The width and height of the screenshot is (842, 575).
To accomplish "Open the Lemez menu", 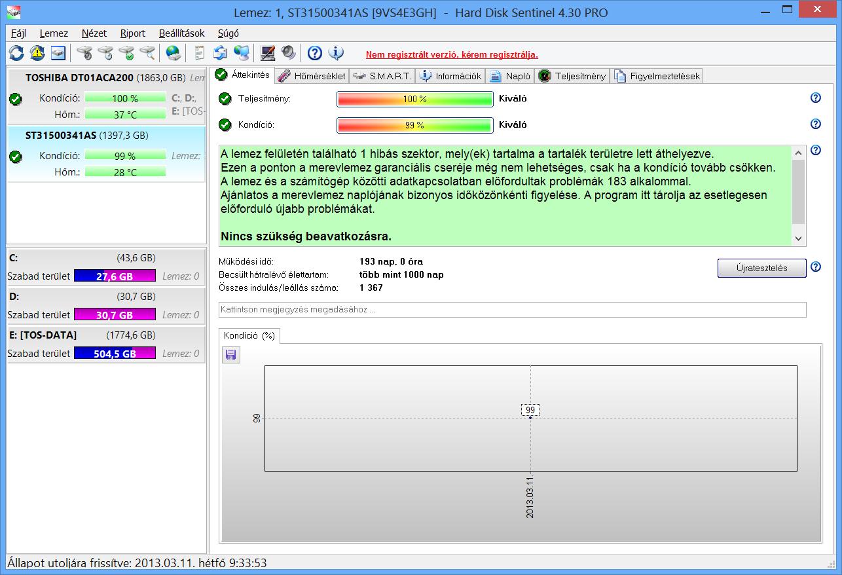I will coord(54,33).
